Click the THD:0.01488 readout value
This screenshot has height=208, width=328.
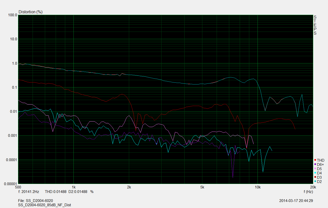pos(56,192)
